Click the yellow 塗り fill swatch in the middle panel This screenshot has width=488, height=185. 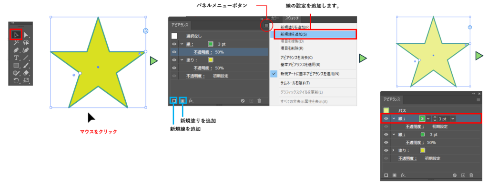(x=211, y=60)
